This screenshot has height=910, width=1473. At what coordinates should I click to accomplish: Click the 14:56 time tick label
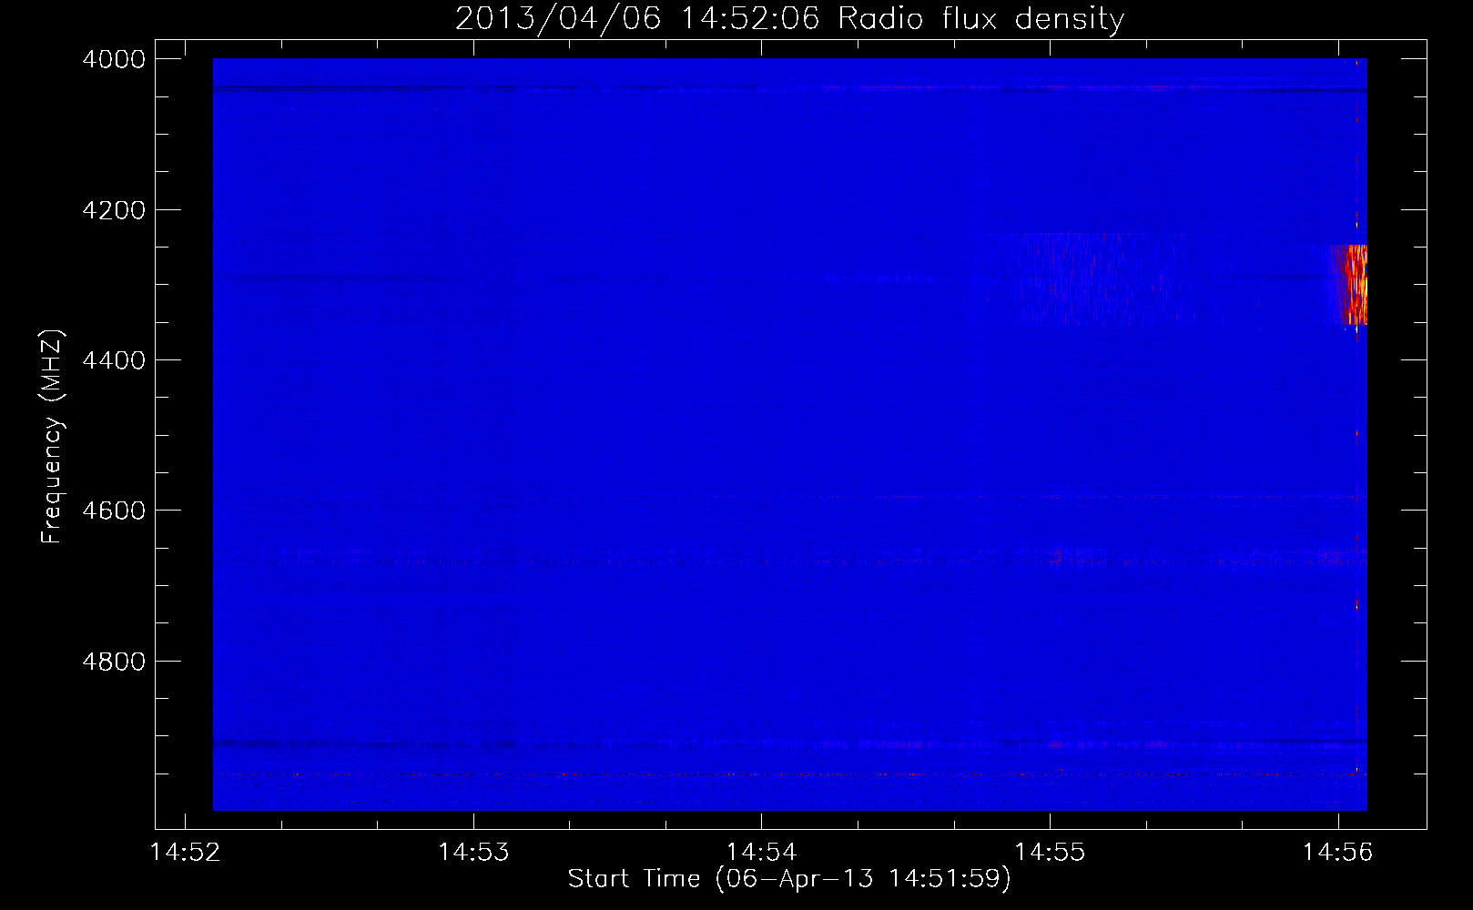pyautogui.click(x=1337, y=853)
